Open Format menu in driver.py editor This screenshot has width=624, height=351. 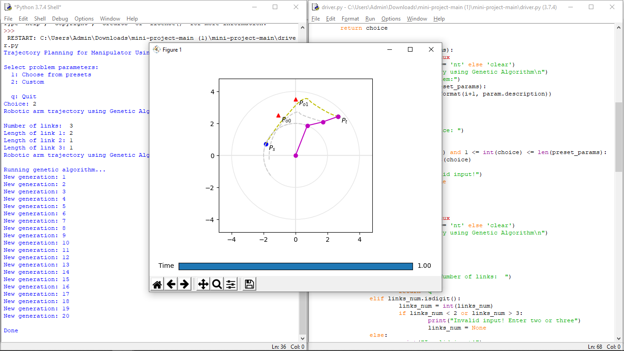pyautogui.click(x=350, y=19)
